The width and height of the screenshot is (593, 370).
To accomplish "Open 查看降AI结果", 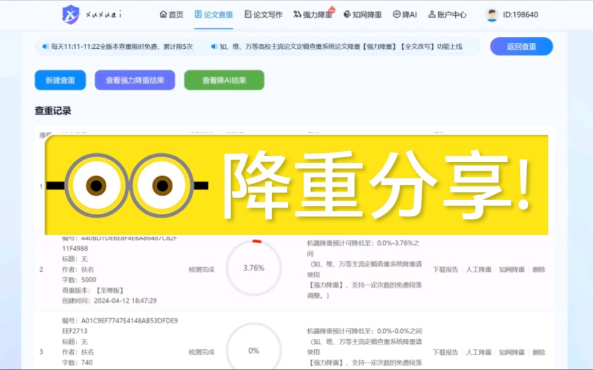I will click(x=225, y=80).
